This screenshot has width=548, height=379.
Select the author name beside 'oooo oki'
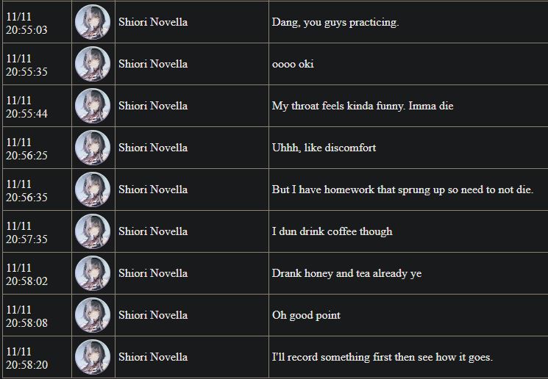pos(153,64)
